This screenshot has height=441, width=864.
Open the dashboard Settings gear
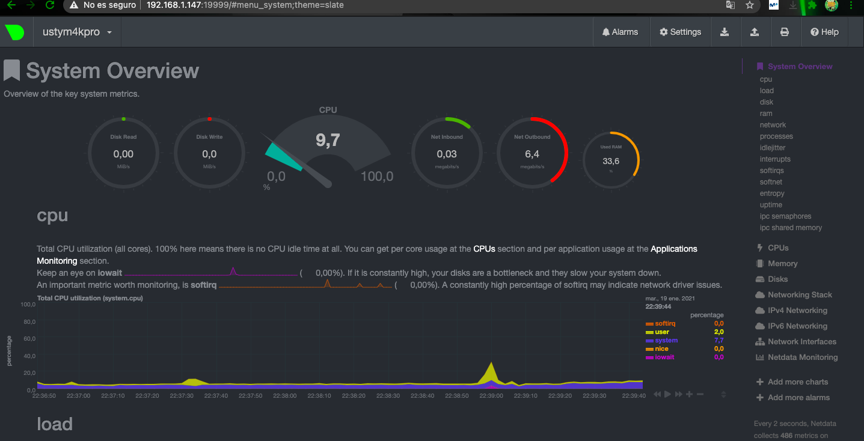tap(680, 32)
